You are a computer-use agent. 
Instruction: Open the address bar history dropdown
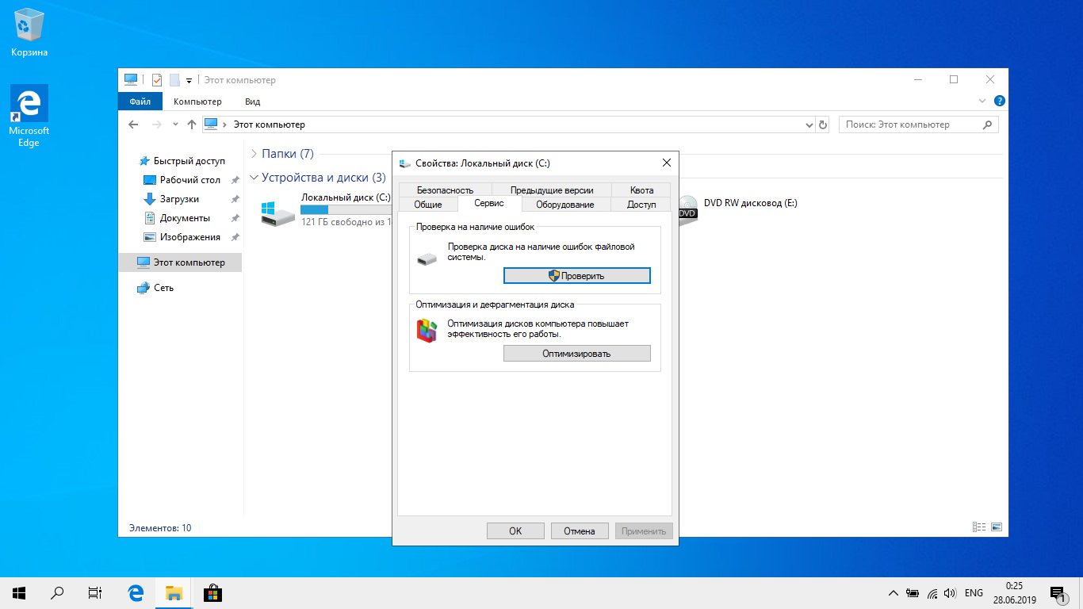pyautogui.click(x=809, y=124)
